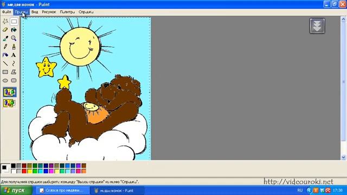This screenshot has width=347, height=195.
Task: Click the vertical scrollbar down arrow
Action: coord(343,157)
